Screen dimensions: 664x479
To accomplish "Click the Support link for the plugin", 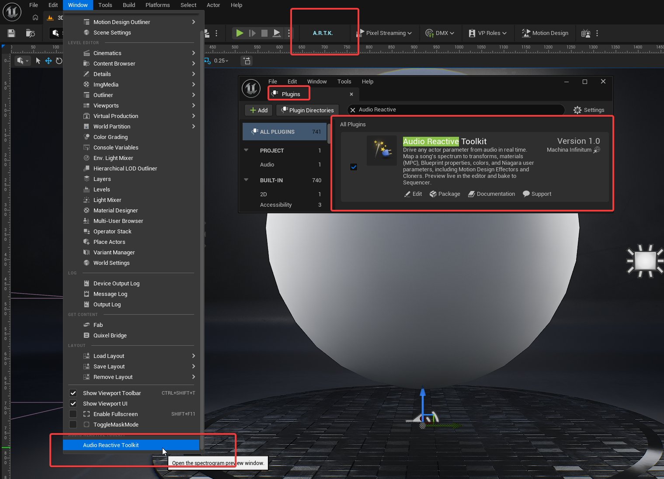I will coord(537,194).
